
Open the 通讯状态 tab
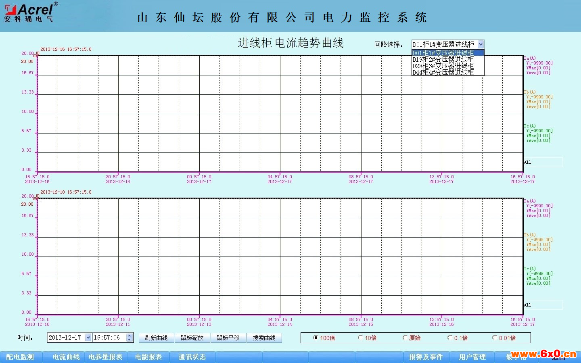tap(192, 357)
